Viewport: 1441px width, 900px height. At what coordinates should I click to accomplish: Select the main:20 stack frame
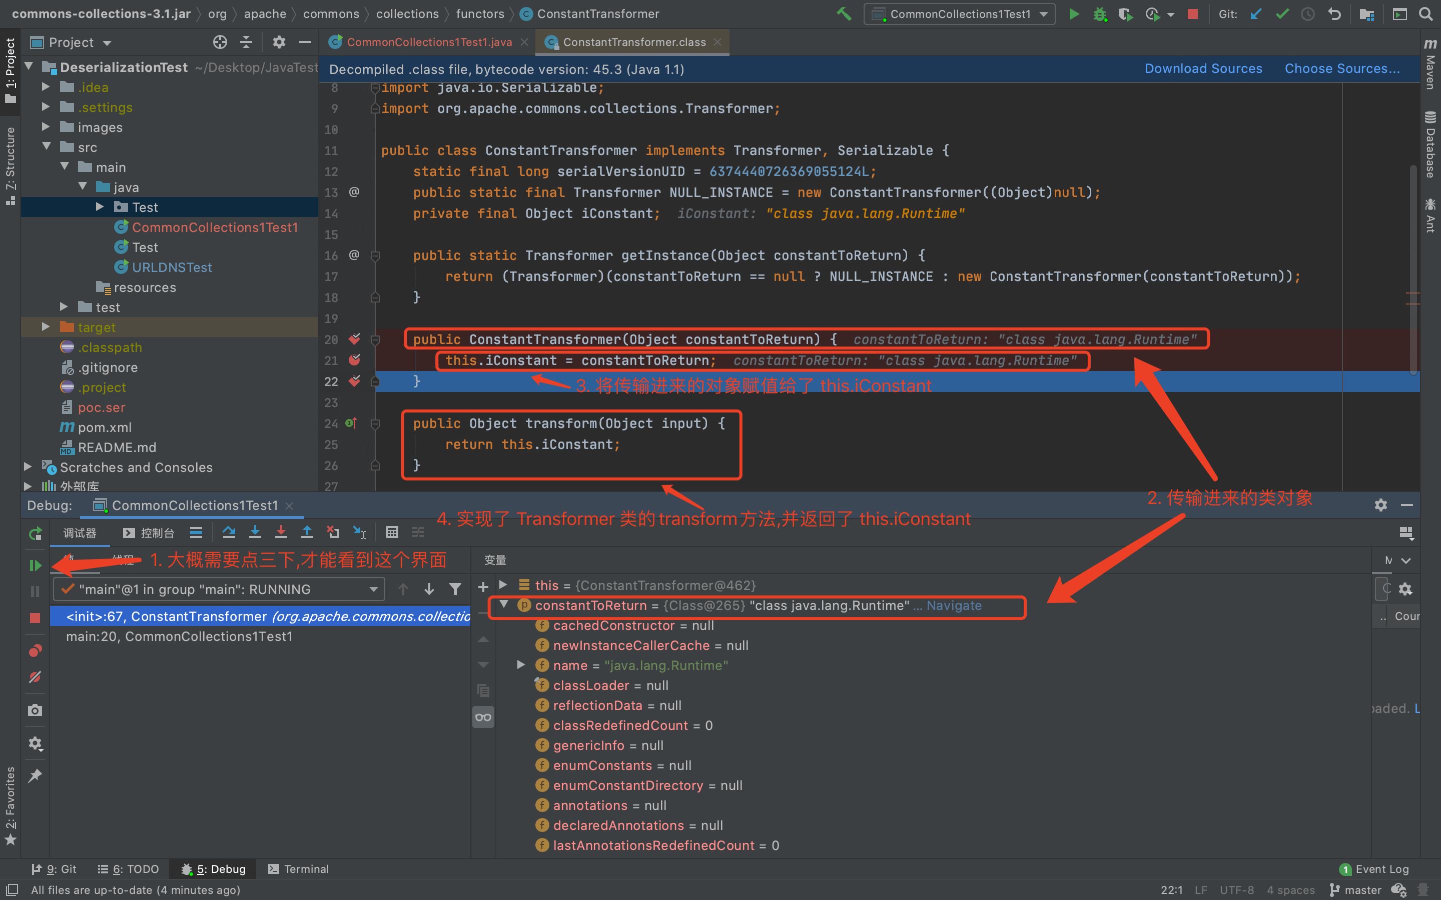click(179, 636)
